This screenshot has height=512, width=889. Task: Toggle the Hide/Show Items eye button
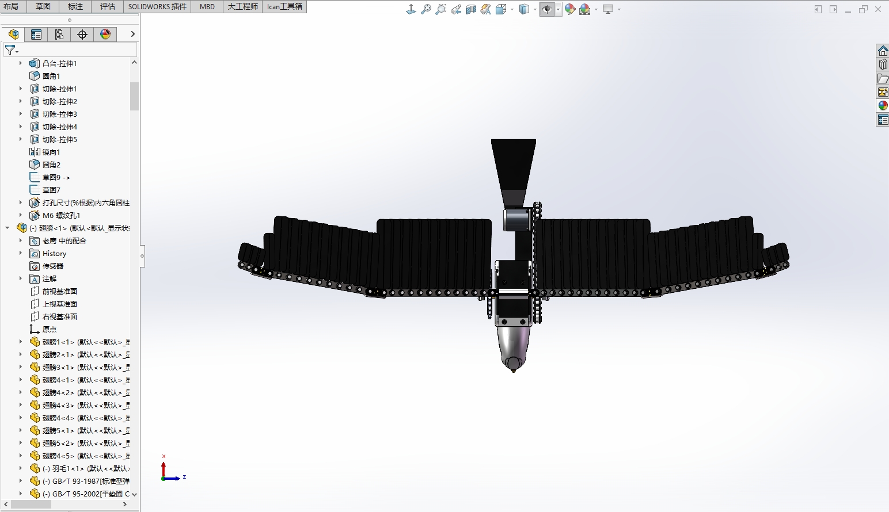click(x=547, y=9)
